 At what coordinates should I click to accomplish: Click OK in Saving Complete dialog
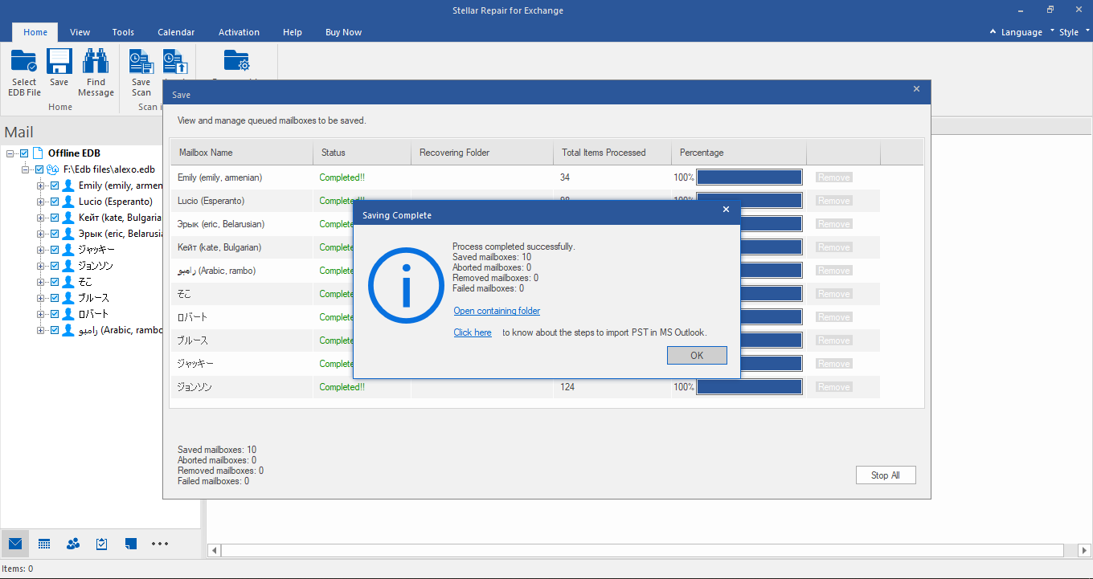click(697, 355)
